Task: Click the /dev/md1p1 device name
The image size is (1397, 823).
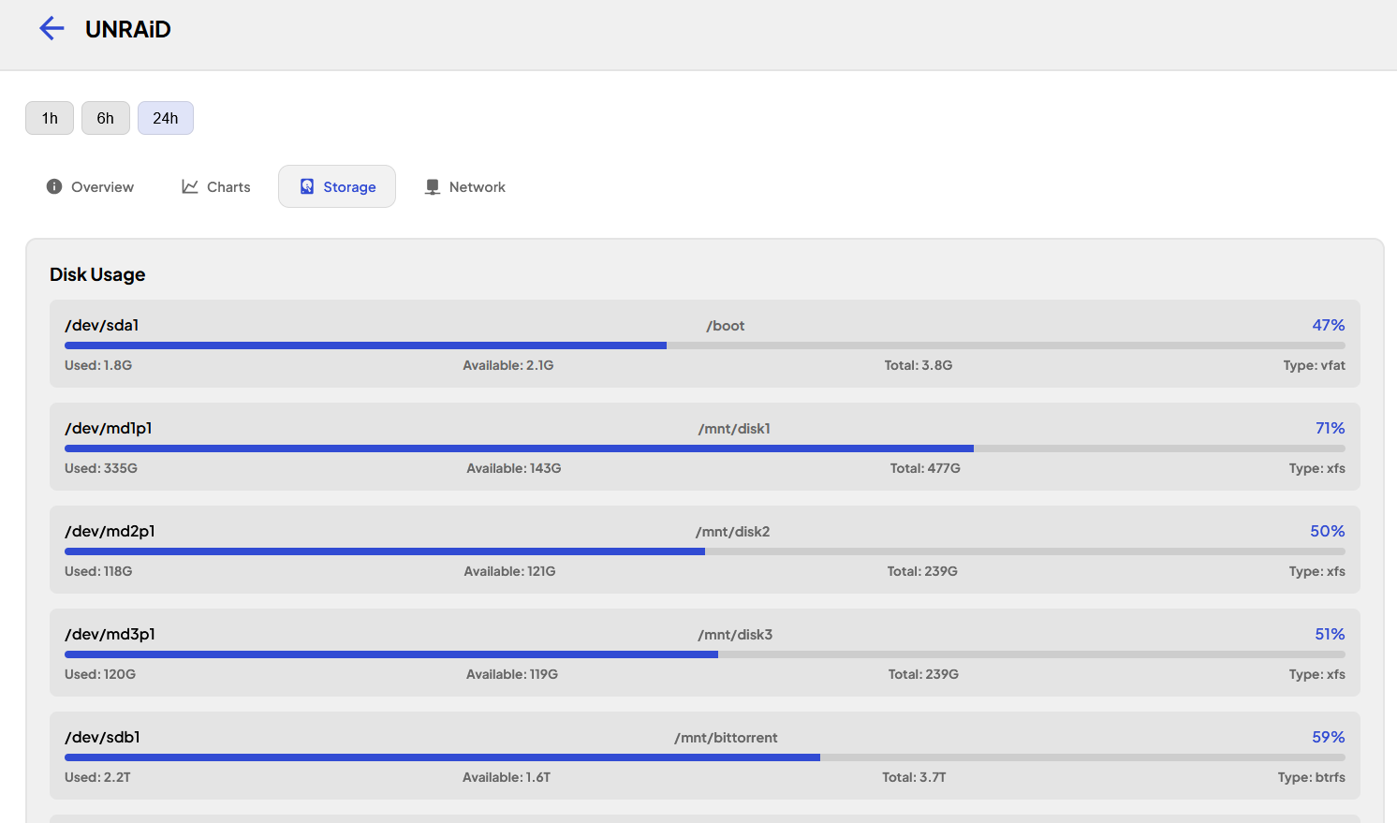Action: click(x=109, y=428)
